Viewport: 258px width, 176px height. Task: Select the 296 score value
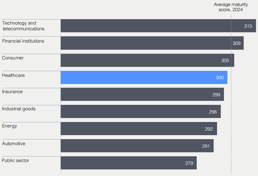213,112
